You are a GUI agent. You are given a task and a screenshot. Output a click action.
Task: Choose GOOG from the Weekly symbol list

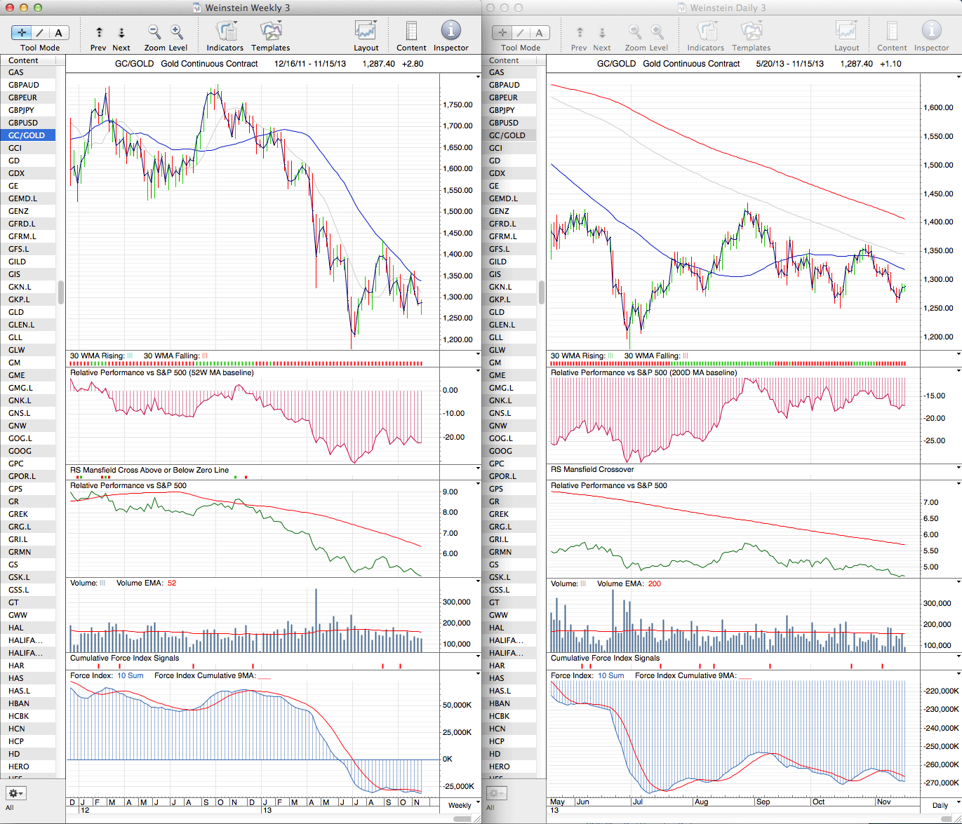click(x=20, y=451)
